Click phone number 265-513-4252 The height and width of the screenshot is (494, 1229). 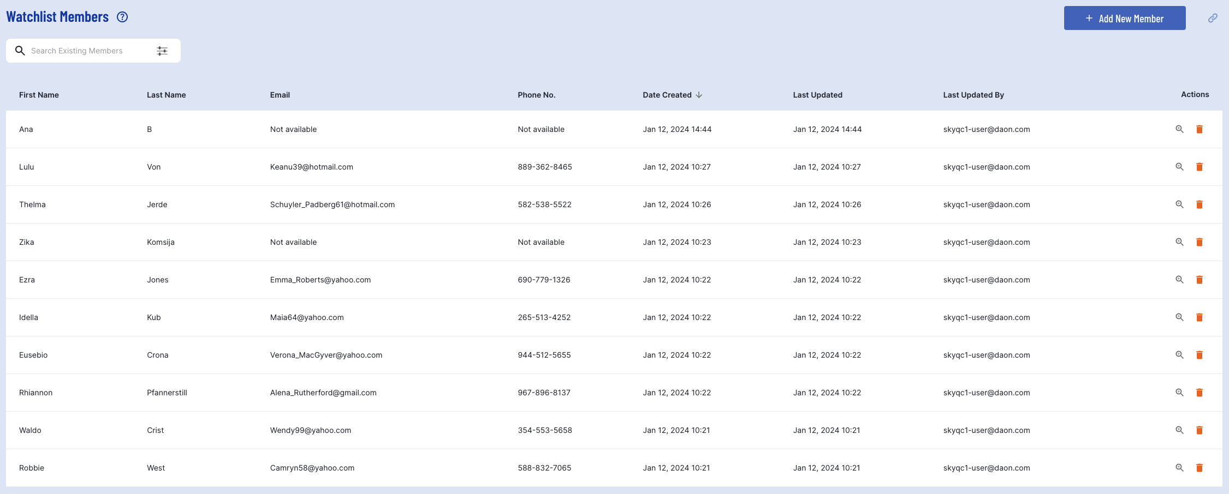[x=544, y=317]
